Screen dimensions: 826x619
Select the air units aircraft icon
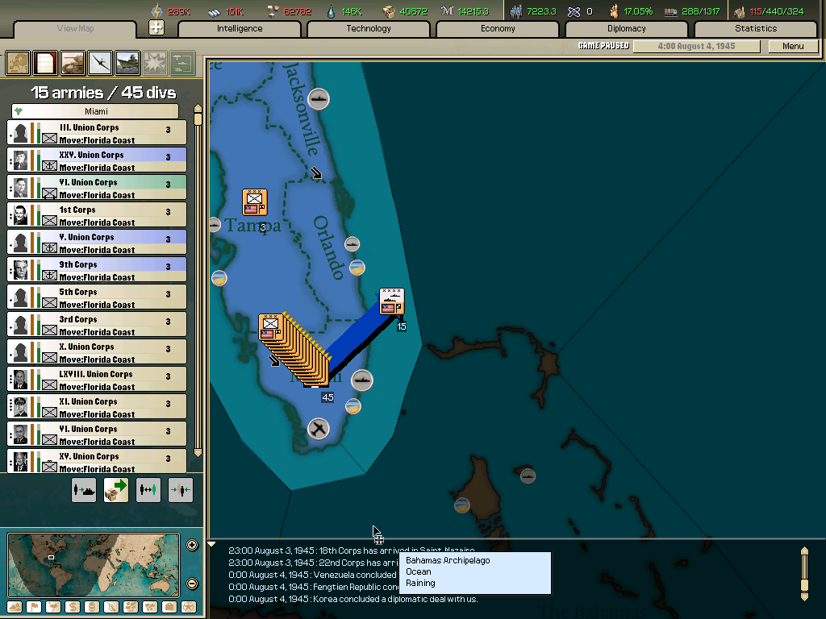99,63
